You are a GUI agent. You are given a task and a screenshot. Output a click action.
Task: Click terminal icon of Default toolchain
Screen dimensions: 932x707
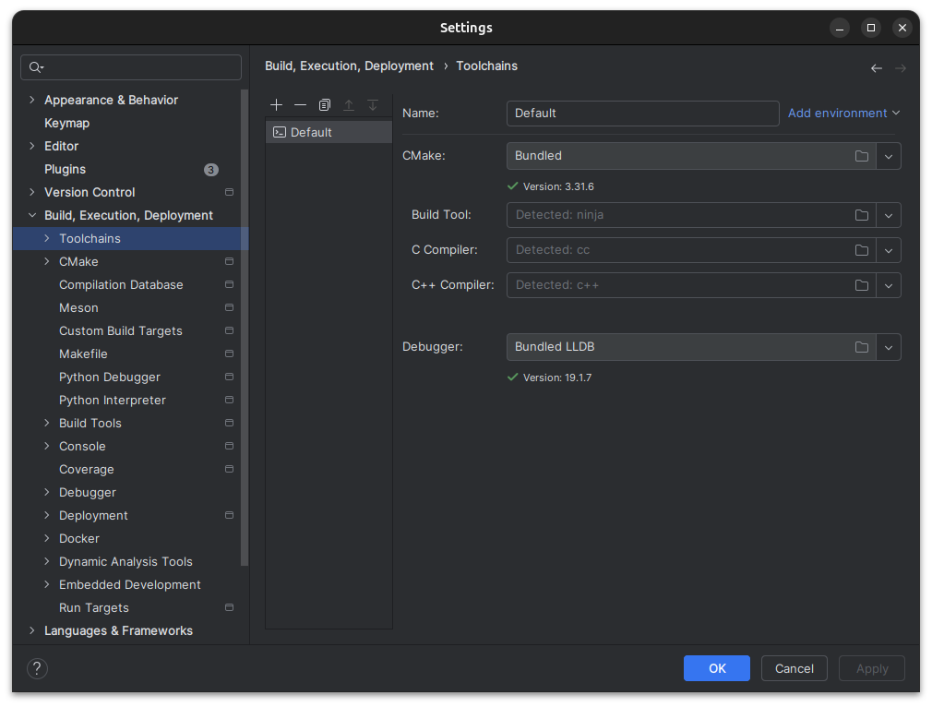pos(280,132)
